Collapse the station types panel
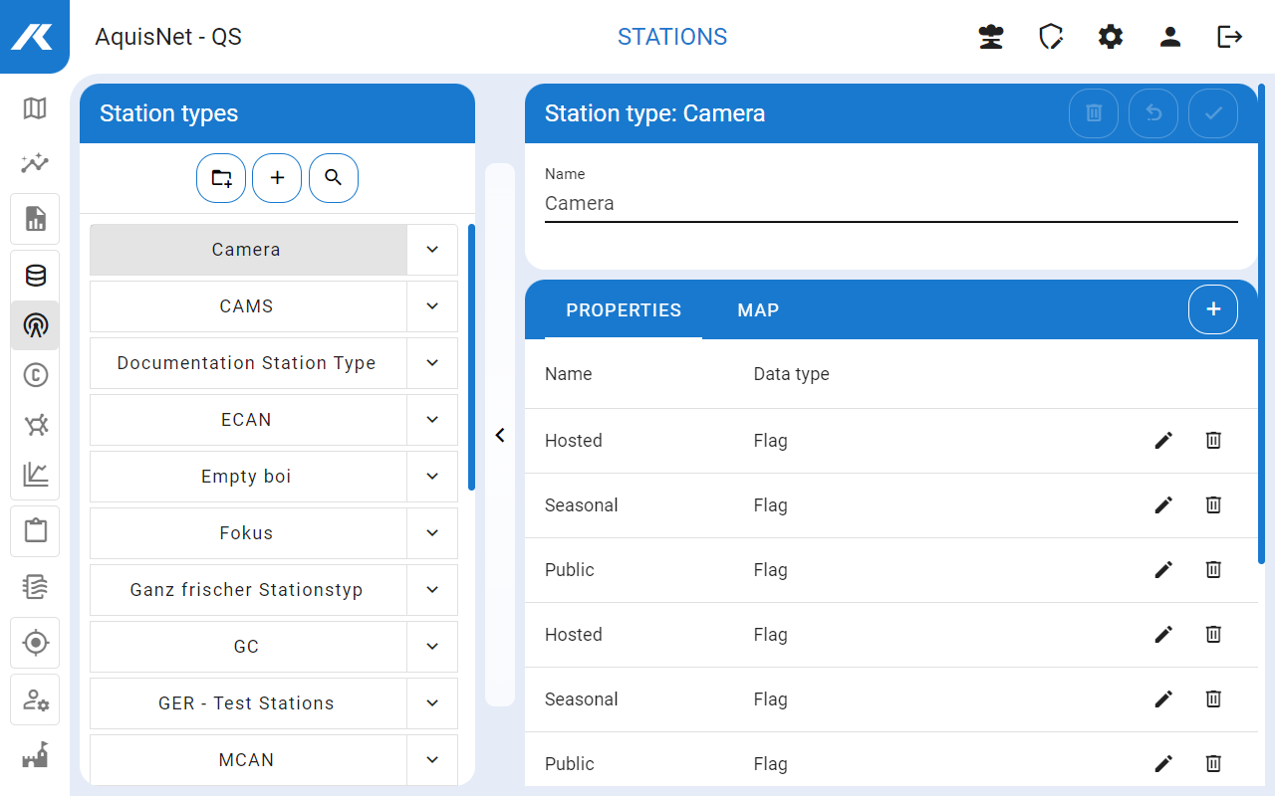The height and width of the screenshot is (796, 1275). tap(500, 435)
